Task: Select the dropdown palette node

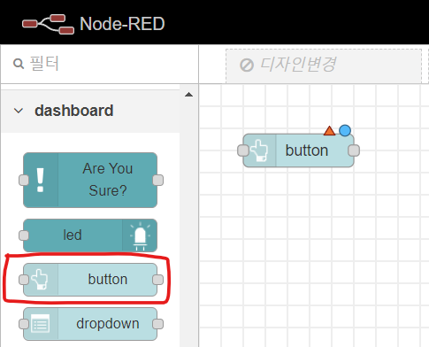Action: (90, 324)
